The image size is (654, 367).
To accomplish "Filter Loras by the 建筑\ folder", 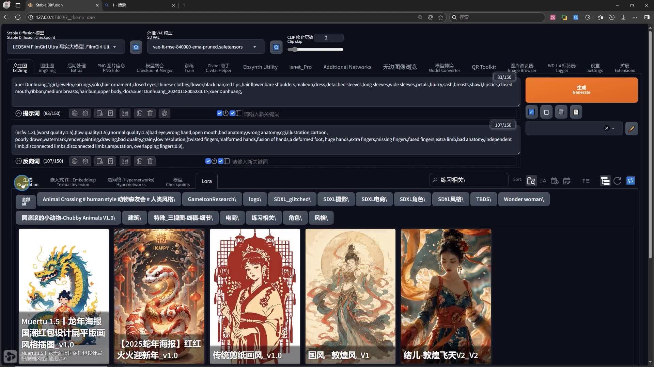I will 134,218.
